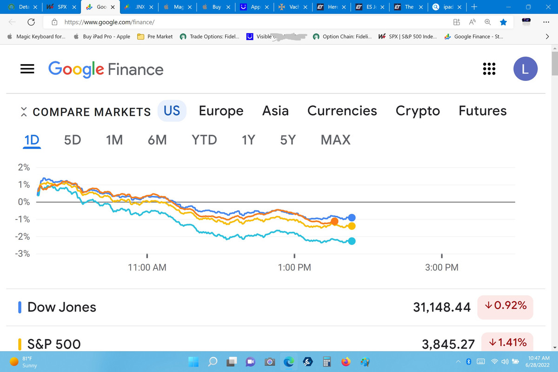The image size is (558, 372).
Task: Select the YTD chart range
Action: pos(204,139)
